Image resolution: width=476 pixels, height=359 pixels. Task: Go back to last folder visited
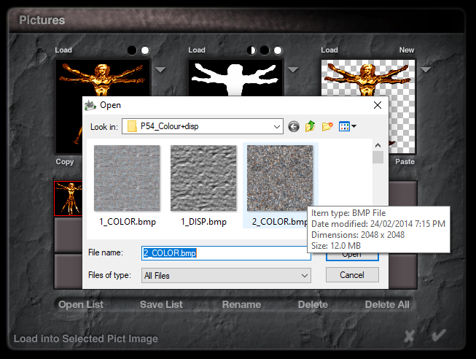tap(294, 126)
